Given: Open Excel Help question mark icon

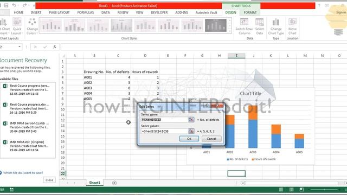Looking at the screenshot, I should (x=319, y=5).
